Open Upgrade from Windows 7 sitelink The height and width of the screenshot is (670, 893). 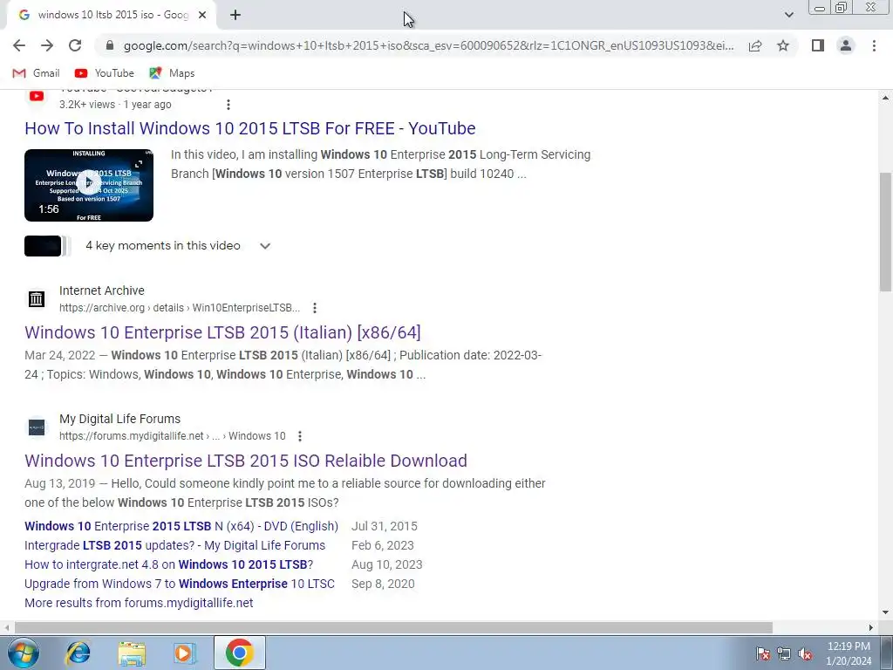click(x=180, y=584)
